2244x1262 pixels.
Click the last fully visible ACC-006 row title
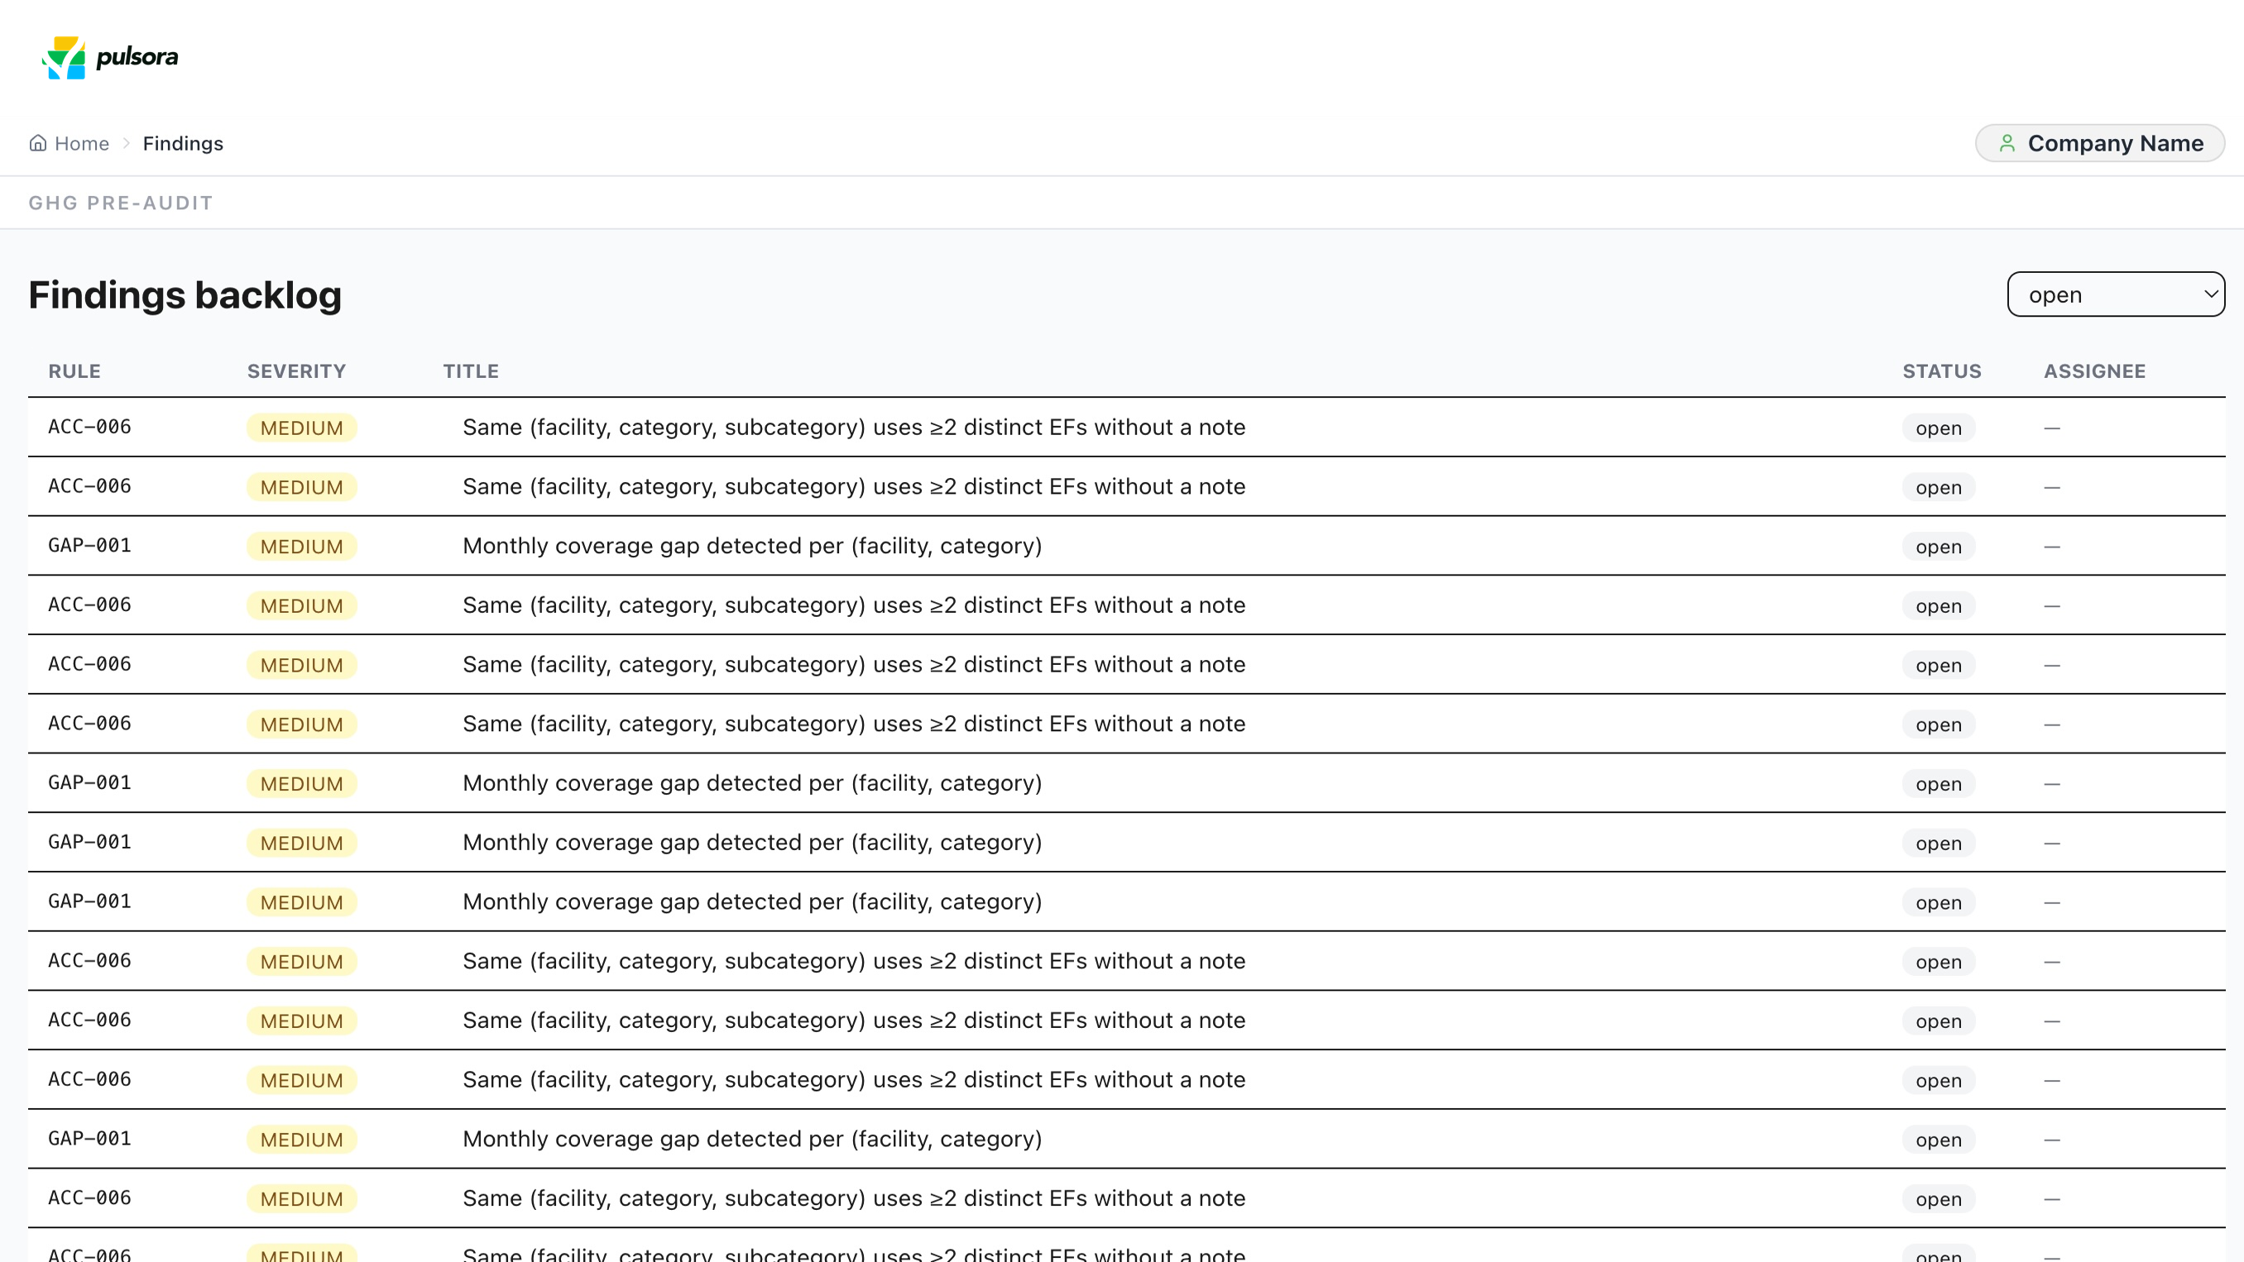pos(854,1197)
